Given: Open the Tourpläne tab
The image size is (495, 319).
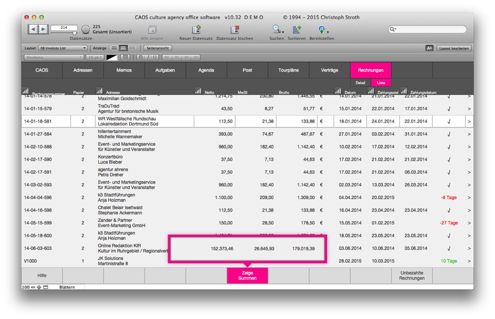Looking at the screenshot, I should (289, 71).
